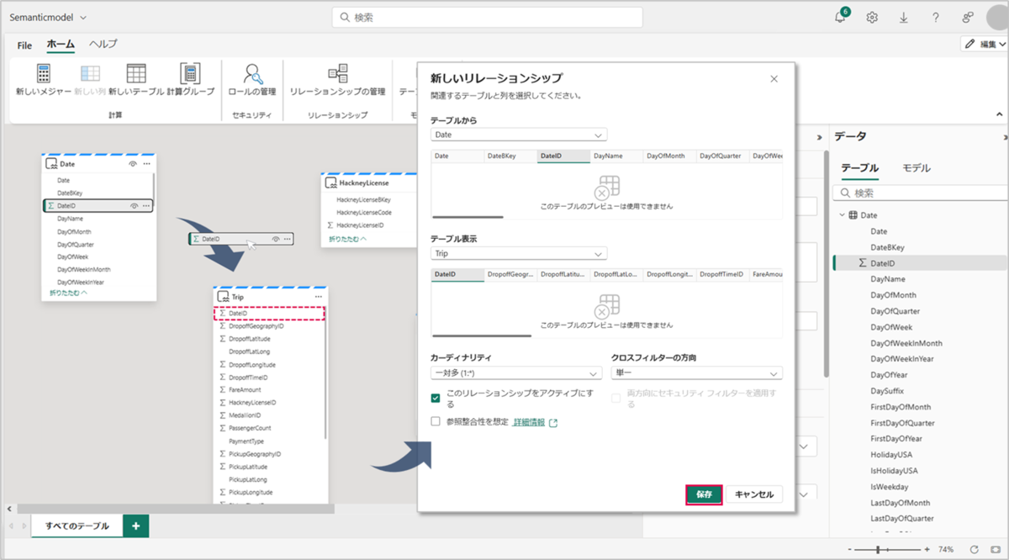1009x560 pixels.
Task: Collapse HackneyLicense card via 折りたたむ
Action: [x=348, y=240]
